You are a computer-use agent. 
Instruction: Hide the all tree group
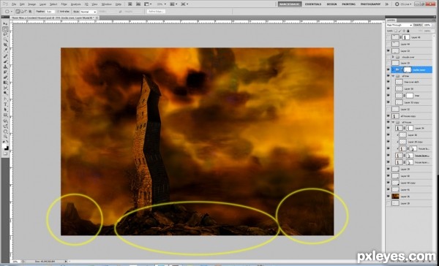388,76
